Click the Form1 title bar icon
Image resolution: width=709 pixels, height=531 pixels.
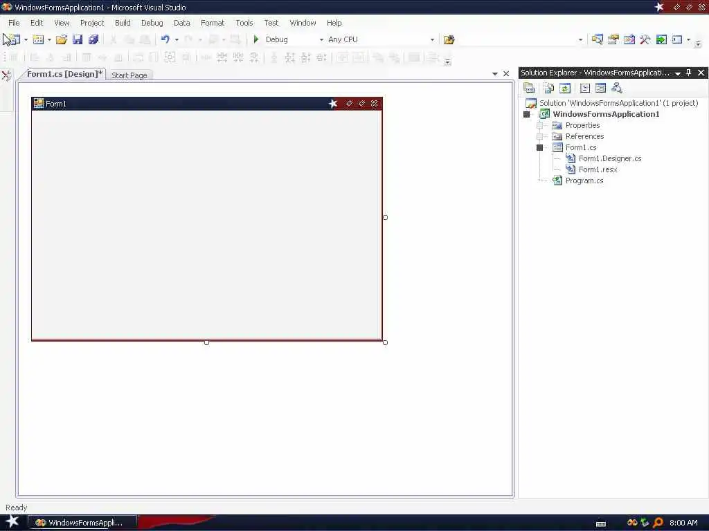pos(39,104)
